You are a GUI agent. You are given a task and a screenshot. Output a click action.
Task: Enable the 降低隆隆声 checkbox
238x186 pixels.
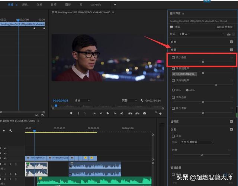tap(173, 69)
